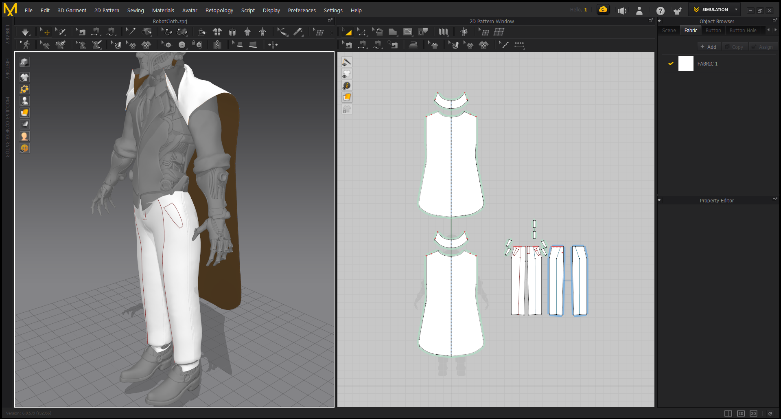Switch to the Button Hole tab
The width and height of the screenshot is (781, 419).
click(x=743, y=31)
